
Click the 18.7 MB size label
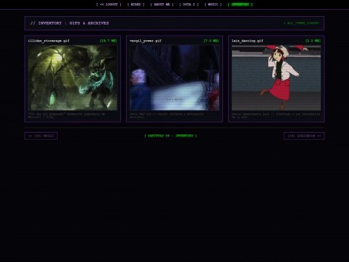(x=109, y=41)
